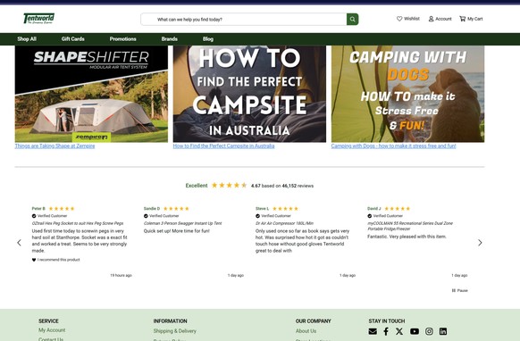Click reviewer name 'Sandie D'
The width and height of the screenshot is (520, 341).
[152, 209]
